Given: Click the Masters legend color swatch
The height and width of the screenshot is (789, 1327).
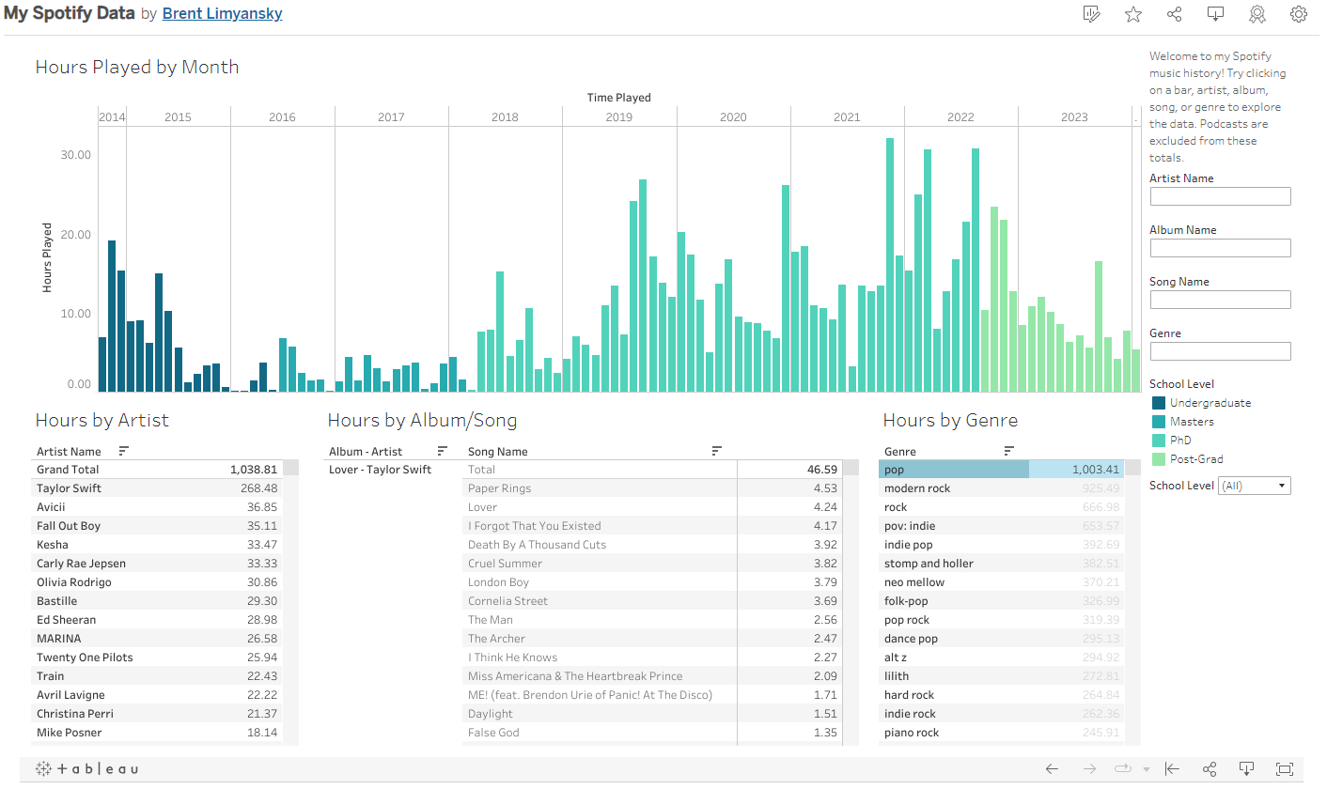Looking at the screenshot, I should pos(1158,422).
